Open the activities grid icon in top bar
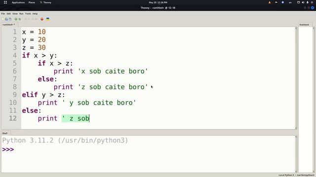 [5, 2]
